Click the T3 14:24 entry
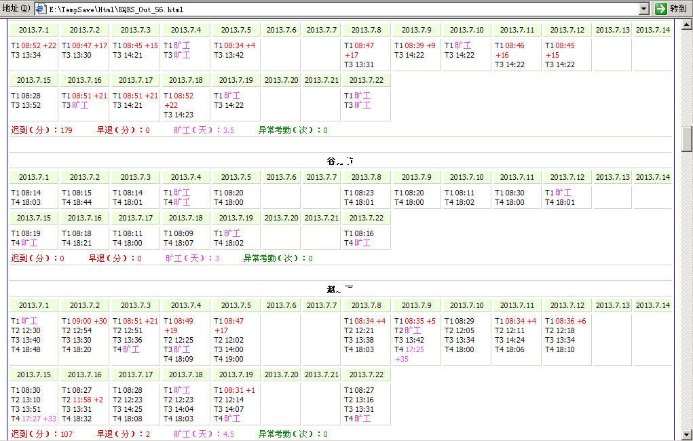Screen dimensions: 693x441 click(x=510, y=341)
